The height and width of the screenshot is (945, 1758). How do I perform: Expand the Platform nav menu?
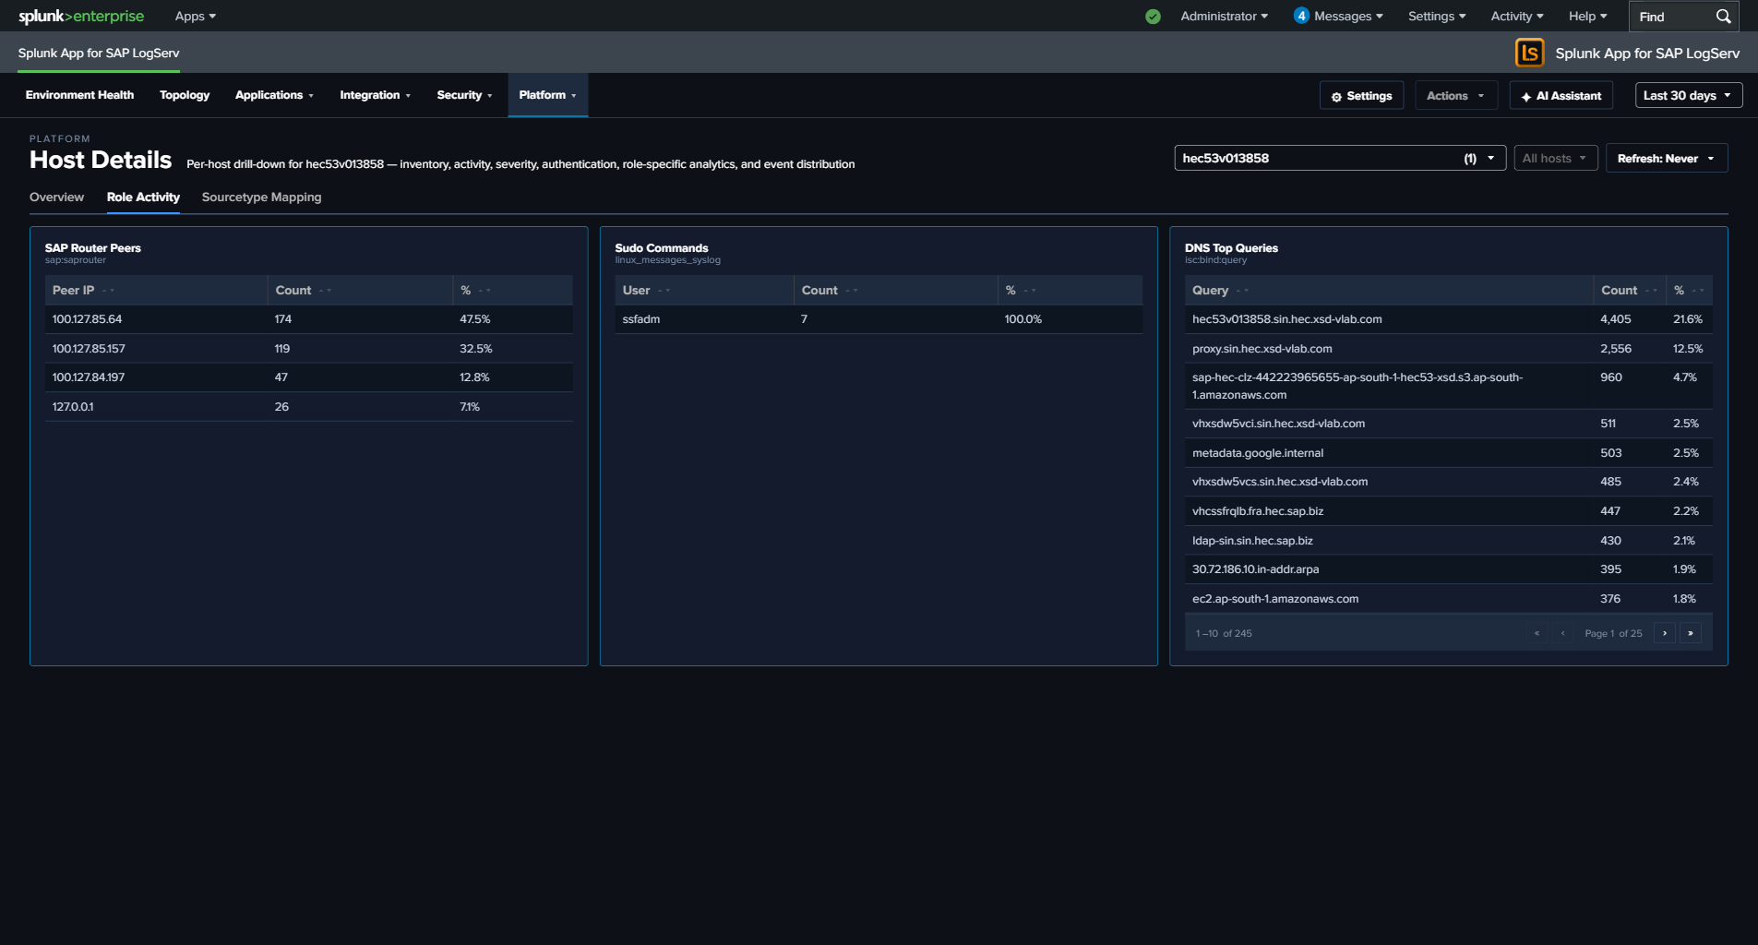point(547,95)
